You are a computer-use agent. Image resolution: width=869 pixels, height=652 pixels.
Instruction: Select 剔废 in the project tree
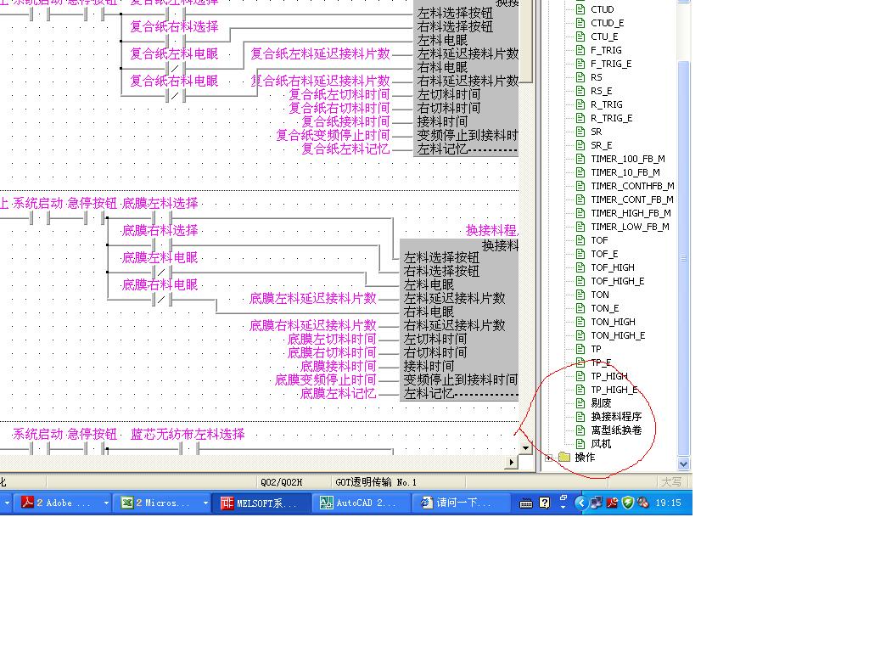(601, 403)
